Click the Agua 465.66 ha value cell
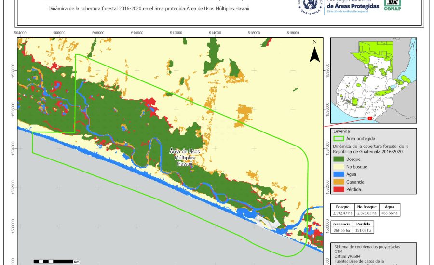434x265 pixels. click(390, 212)
